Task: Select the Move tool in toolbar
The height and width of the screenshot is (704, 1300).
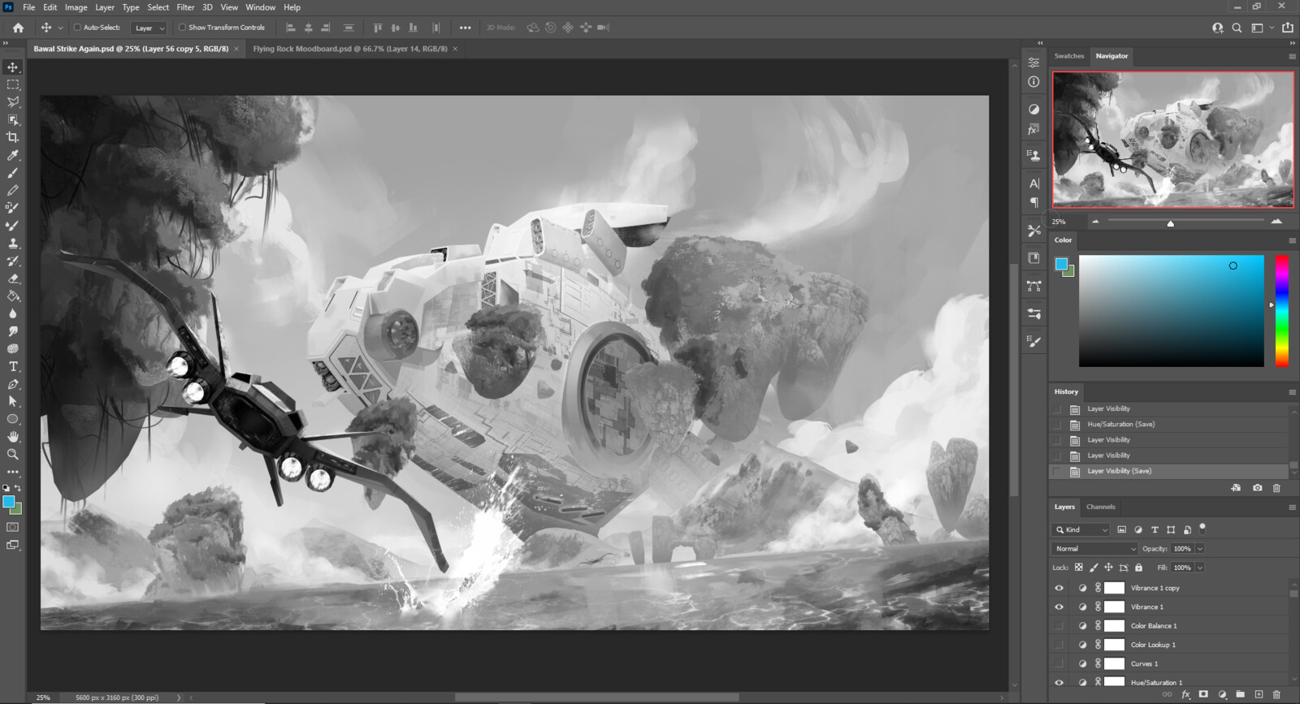Action: click(x=13, y=67)
